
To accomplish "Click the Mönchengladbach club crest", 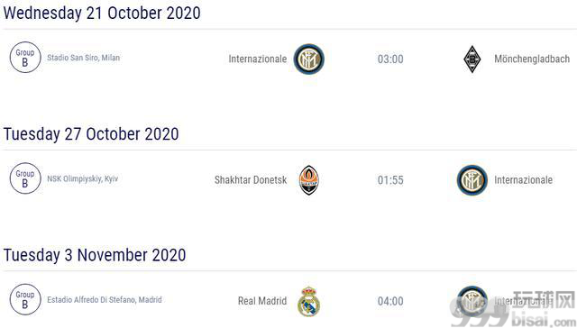I will click(472, 59).
